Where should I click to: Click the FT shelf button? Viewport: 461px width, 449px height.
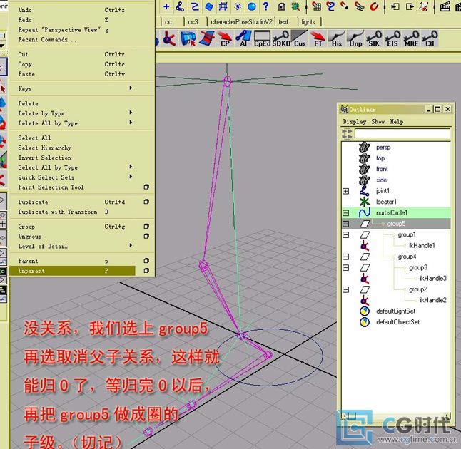(x=318, y=38)
